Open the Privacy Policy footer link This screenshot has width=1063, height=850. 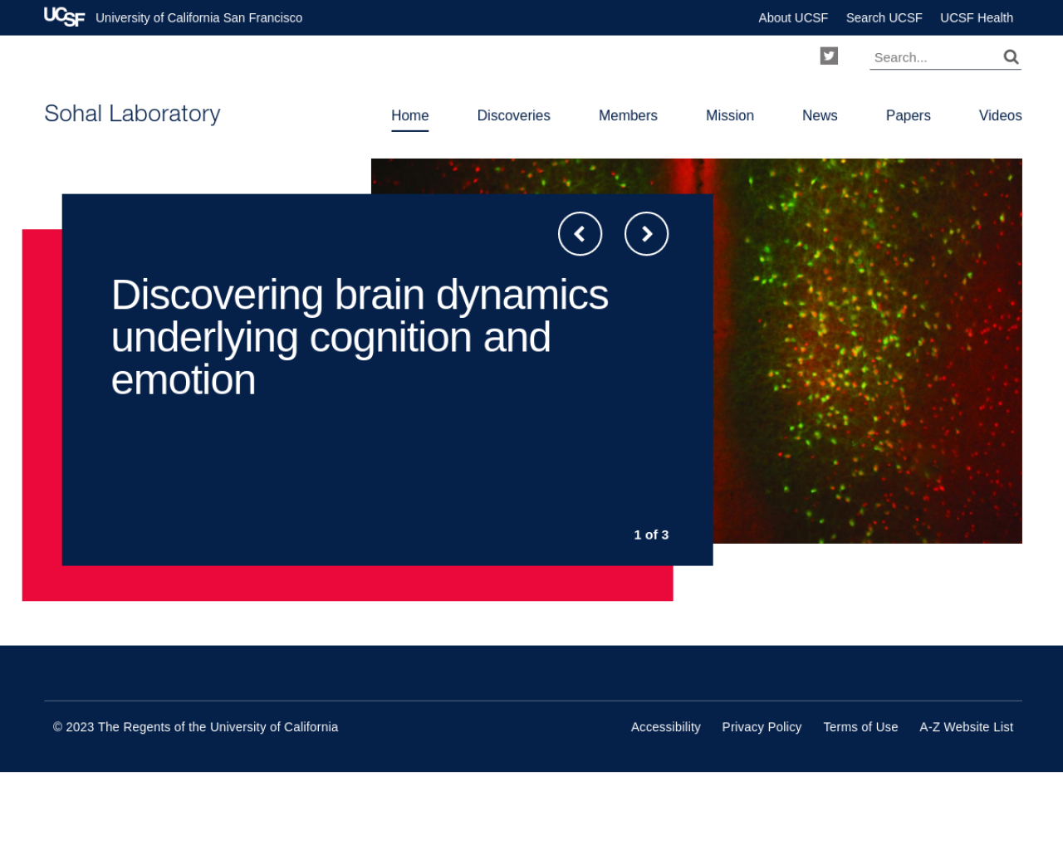762,727
